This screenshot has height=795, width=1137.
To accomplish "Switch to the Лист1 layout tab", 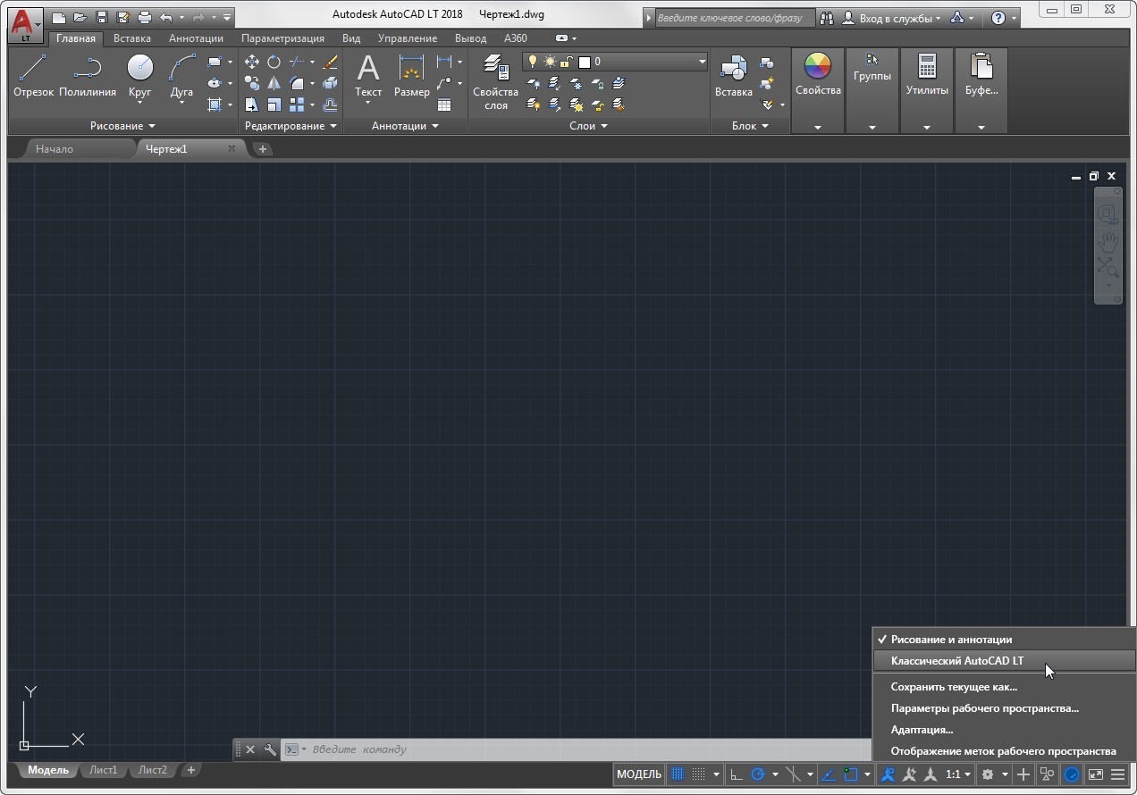I will point(103,770).
